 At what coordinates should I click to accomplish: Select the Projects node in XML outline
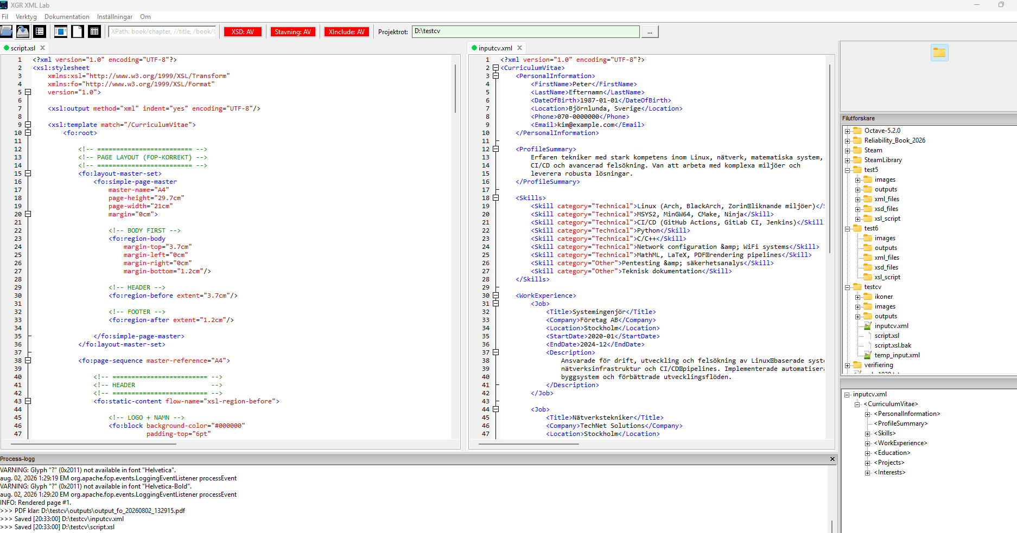889,463
